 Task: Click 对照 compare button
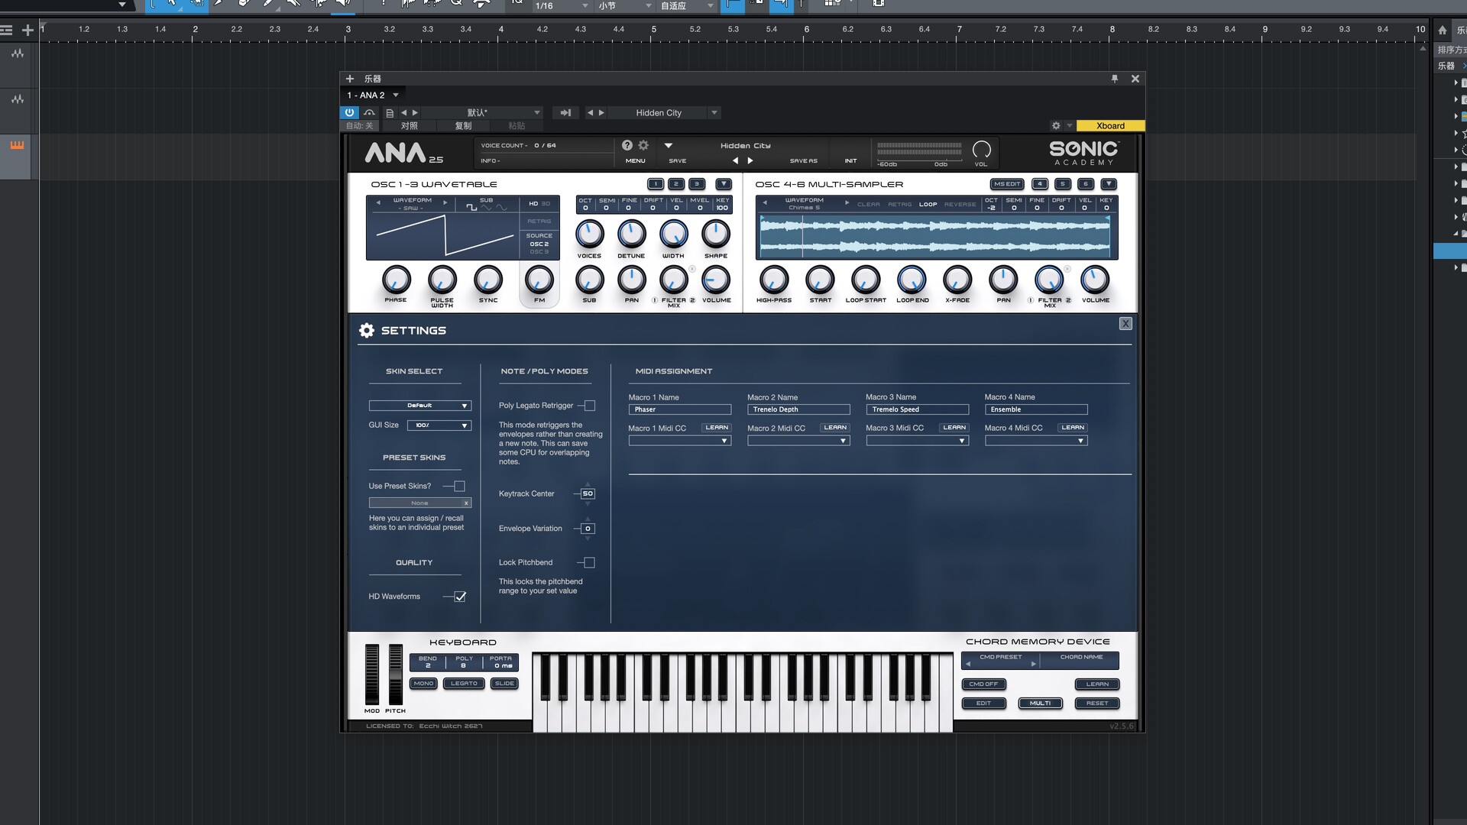point(410,126)
